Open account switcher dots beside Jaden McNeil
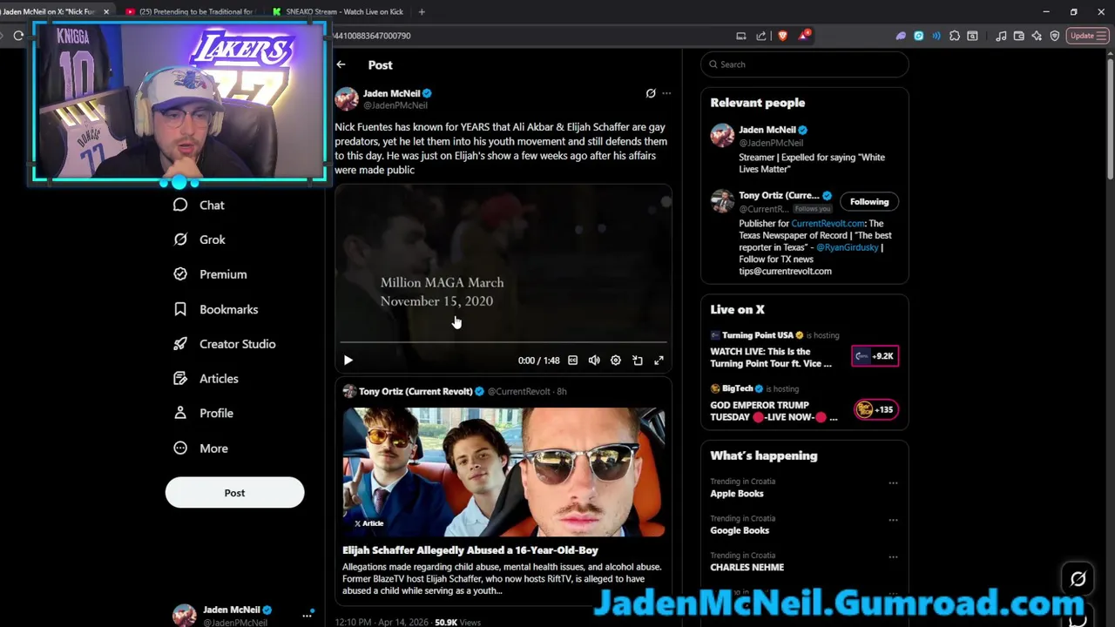 [x=307, y=616]
